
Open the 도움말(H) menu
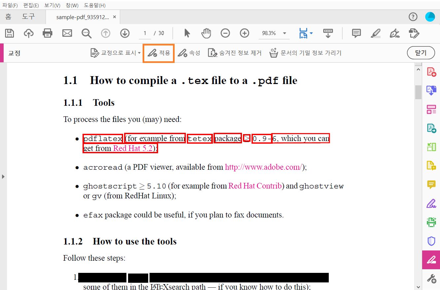pyautogui.click(x=95, y=5)
